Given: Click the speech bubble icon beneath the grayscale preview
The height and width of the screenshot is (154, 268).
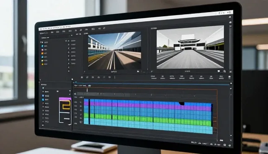Looking at the screenshot, I should [x=219, y=71].
